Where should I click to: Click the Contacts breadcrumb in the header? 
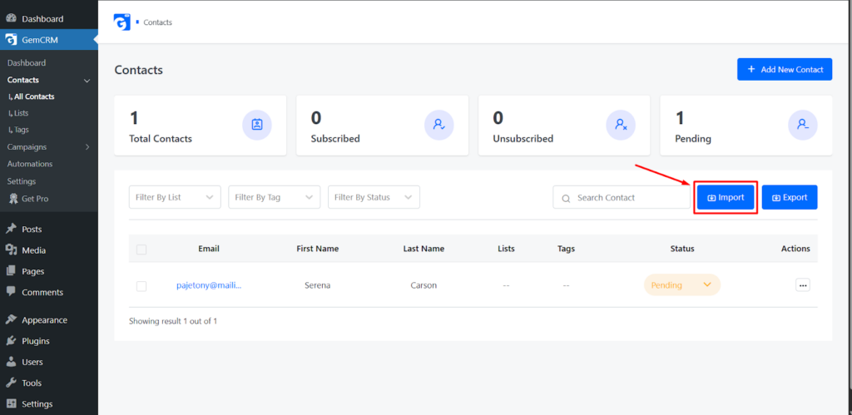(x=157, y=22)
